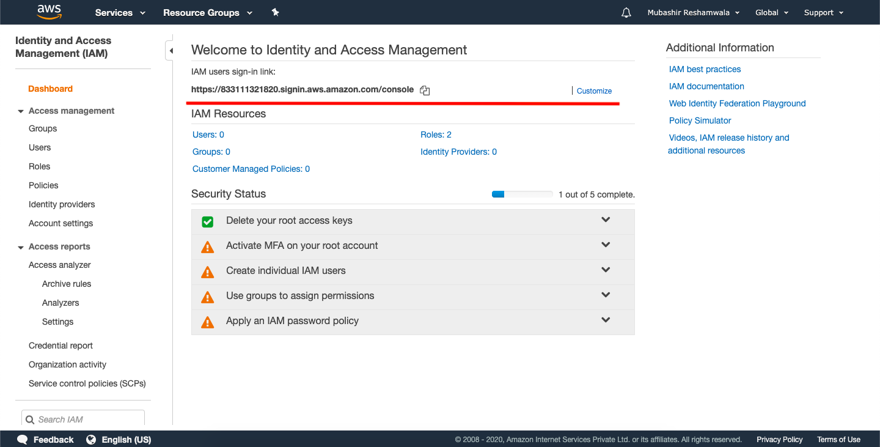Screen dimensions: 880x447
Task: Click the IAM sign-in URL text
Action: (x=302, y=89)
